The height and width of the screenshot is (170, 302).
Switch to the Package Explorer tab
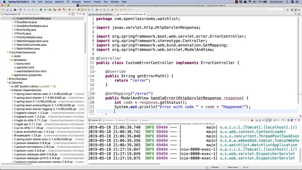click(x=31, y=14)
